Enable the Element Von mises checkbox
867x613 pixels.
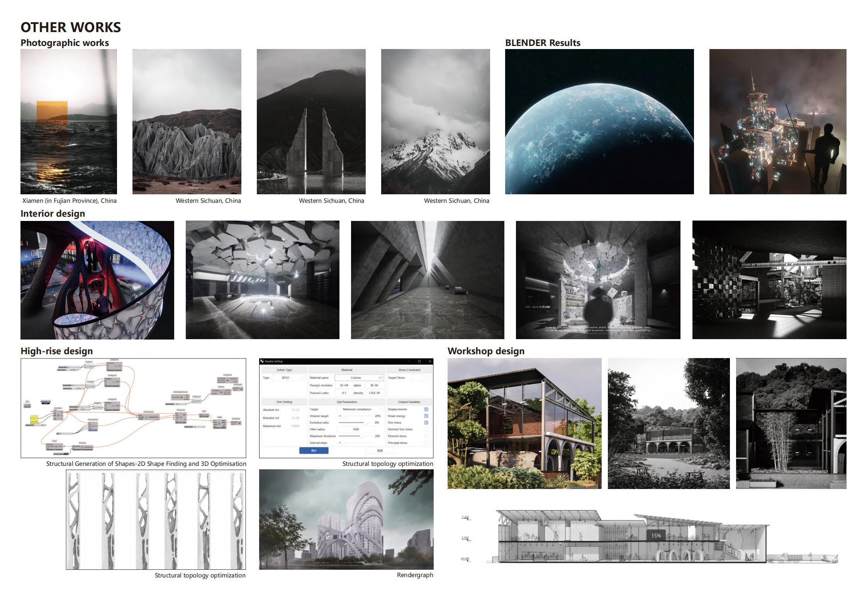click(x=426, y=429)
